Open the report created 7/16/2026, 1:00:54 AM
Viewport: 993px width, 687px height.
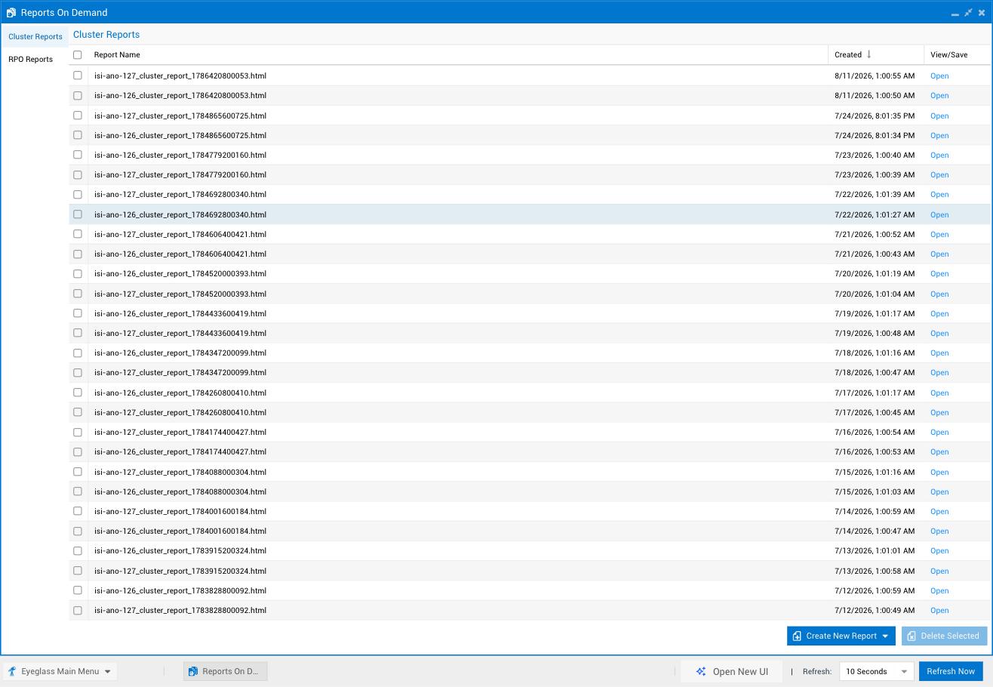pyautogui.click(x=939, y=432)
